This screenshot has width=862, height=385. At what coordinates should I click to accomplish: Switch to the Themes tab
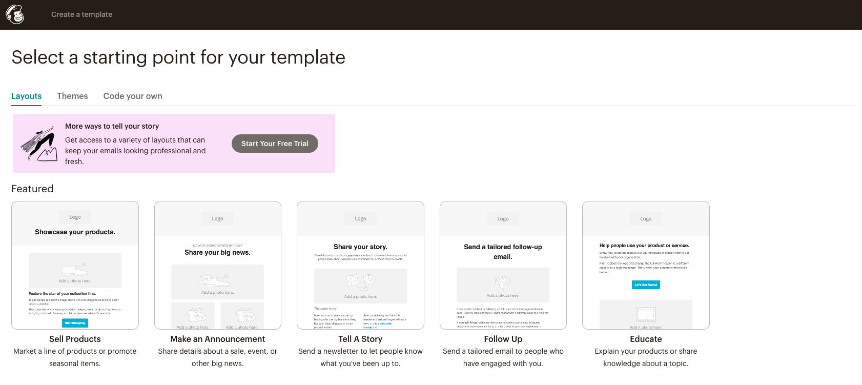click(72, 96)
